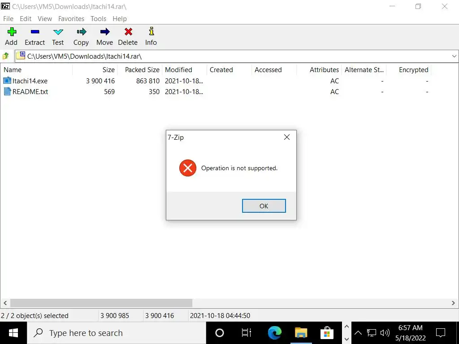Viewport: 459px width, 344px height.
Task: Open the Tools menu
Action: (x=98, y=19)
